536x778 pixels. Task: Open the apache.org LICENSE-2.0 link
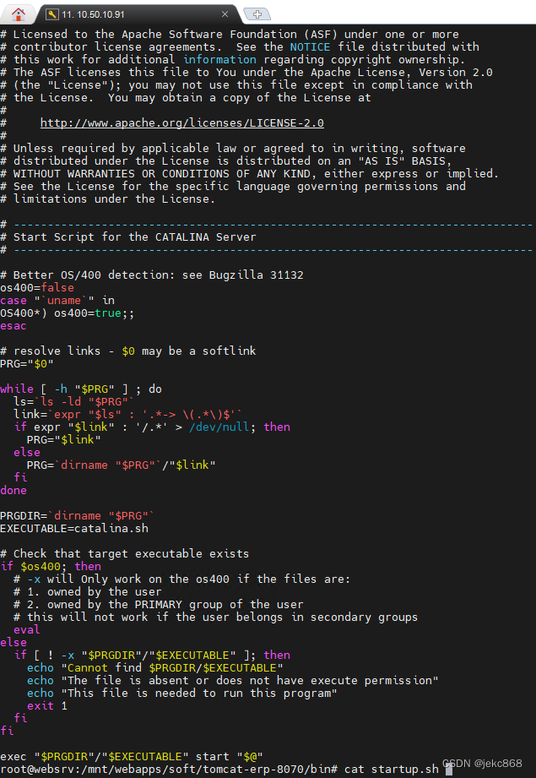pos(182,123)
